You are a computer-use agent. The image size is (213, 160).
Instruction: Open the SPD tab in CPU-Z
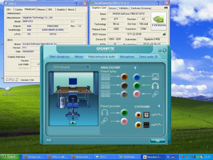pyautogui.click(x=50, y=10)
